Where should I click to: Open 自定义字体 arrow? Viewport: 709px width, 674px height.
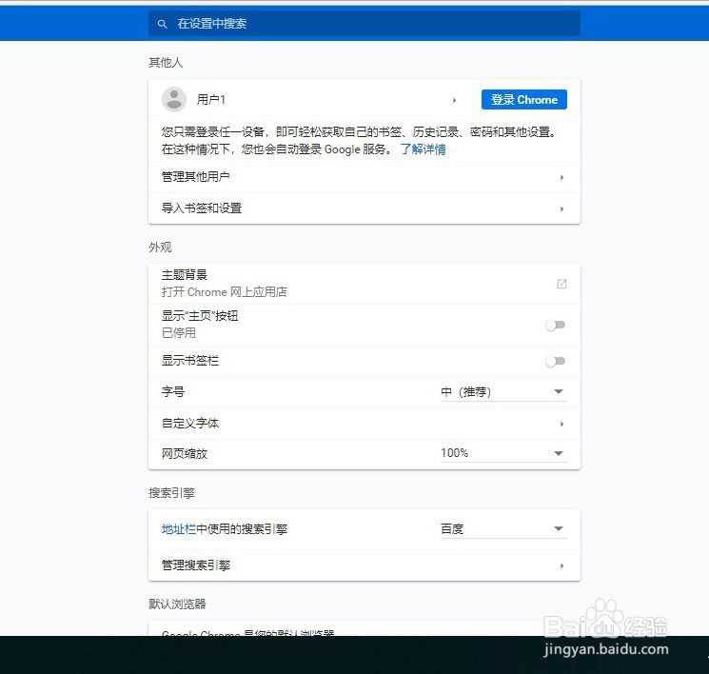(x=561, y=424)
